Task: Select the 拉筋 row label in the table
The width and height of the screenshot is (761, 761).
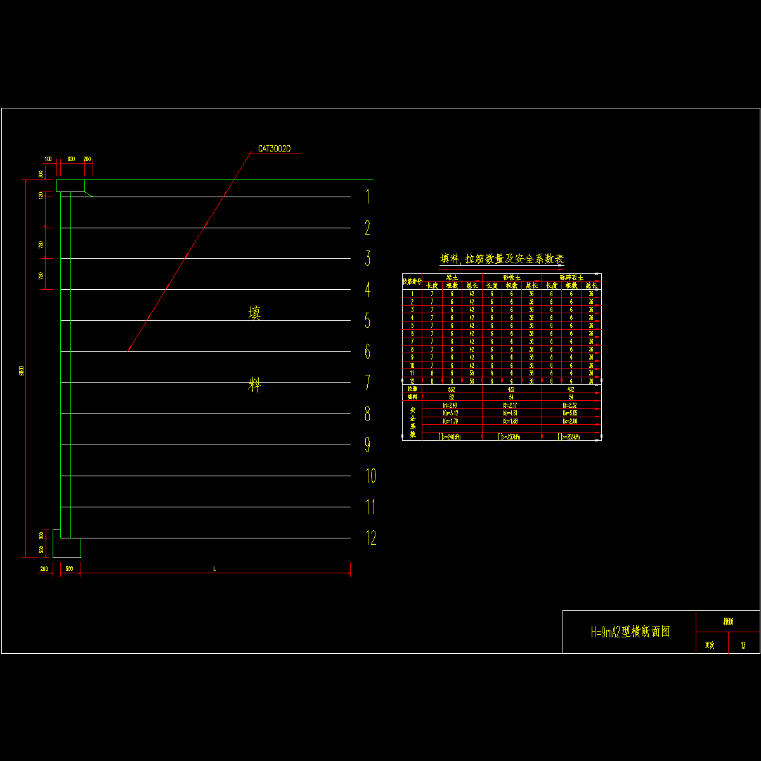Action: pyautogui.click(x=412, y=388)
